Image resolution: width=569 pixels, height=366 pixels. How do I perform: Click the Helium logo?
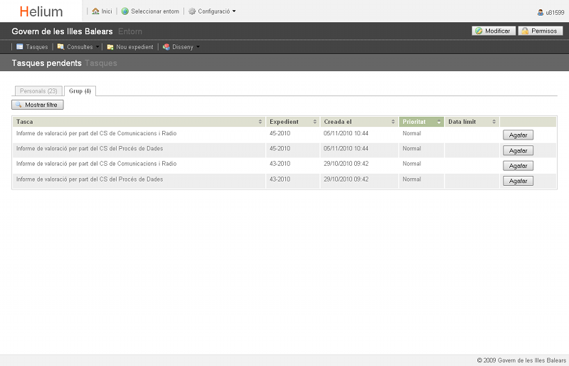41,11
